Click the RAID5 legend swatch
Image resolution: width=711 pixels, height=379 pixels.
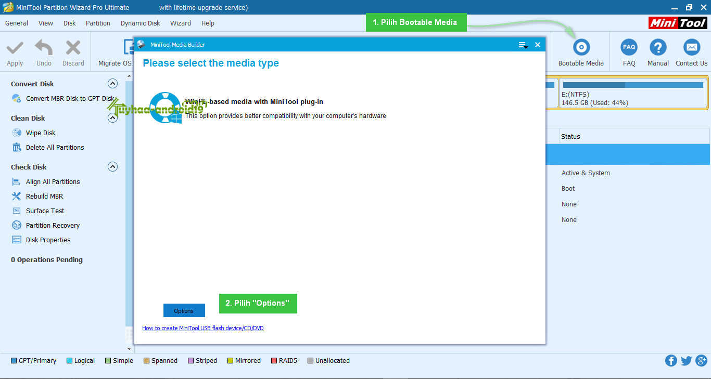[x=274, y=360]
